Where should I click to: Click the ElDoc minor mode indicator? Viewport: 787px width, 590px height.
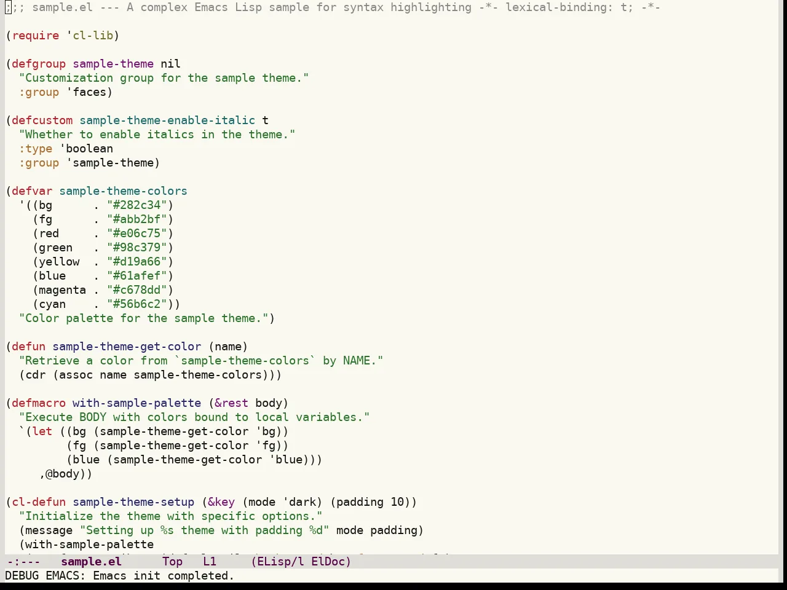328,561
